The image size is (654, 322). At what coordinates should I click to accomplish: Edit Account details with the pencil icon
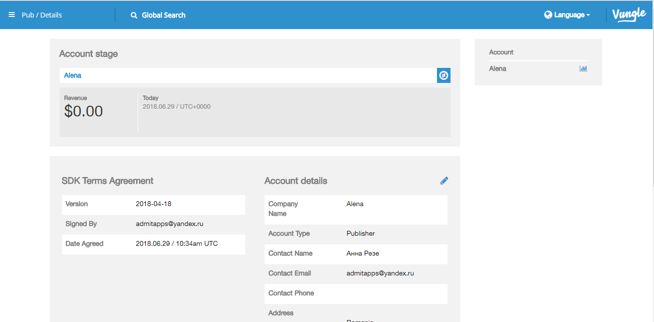(444, 181)
